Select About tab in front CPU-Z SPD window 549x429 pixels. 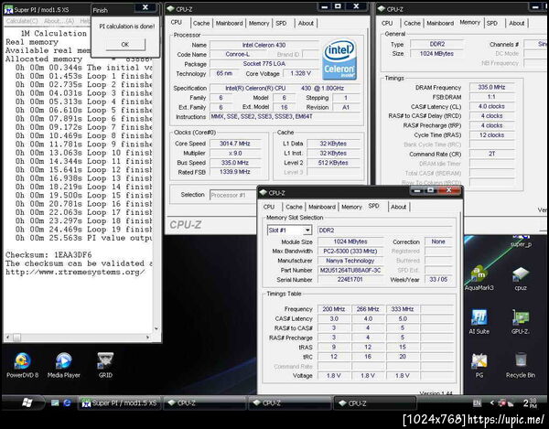tap(398, 207)
